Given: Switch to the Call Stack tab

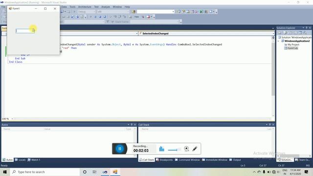Looking at the screenshot, I should pos(147,160).
